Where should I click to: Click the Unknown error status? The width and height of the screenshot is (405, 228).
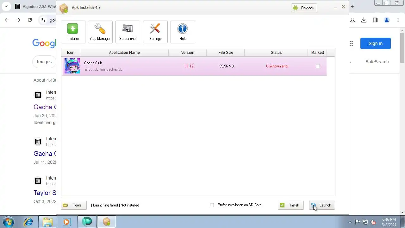[277, 66]
